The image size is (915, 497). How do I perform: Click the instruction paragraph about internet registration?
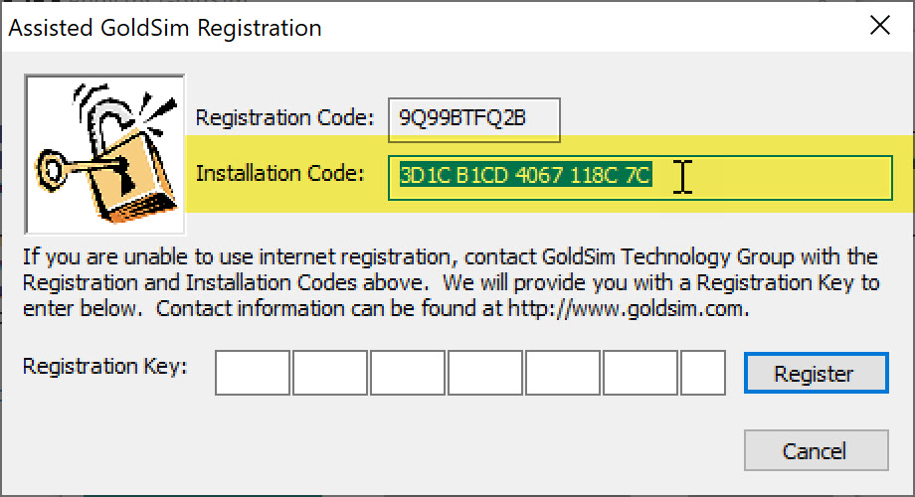(452, 282)
